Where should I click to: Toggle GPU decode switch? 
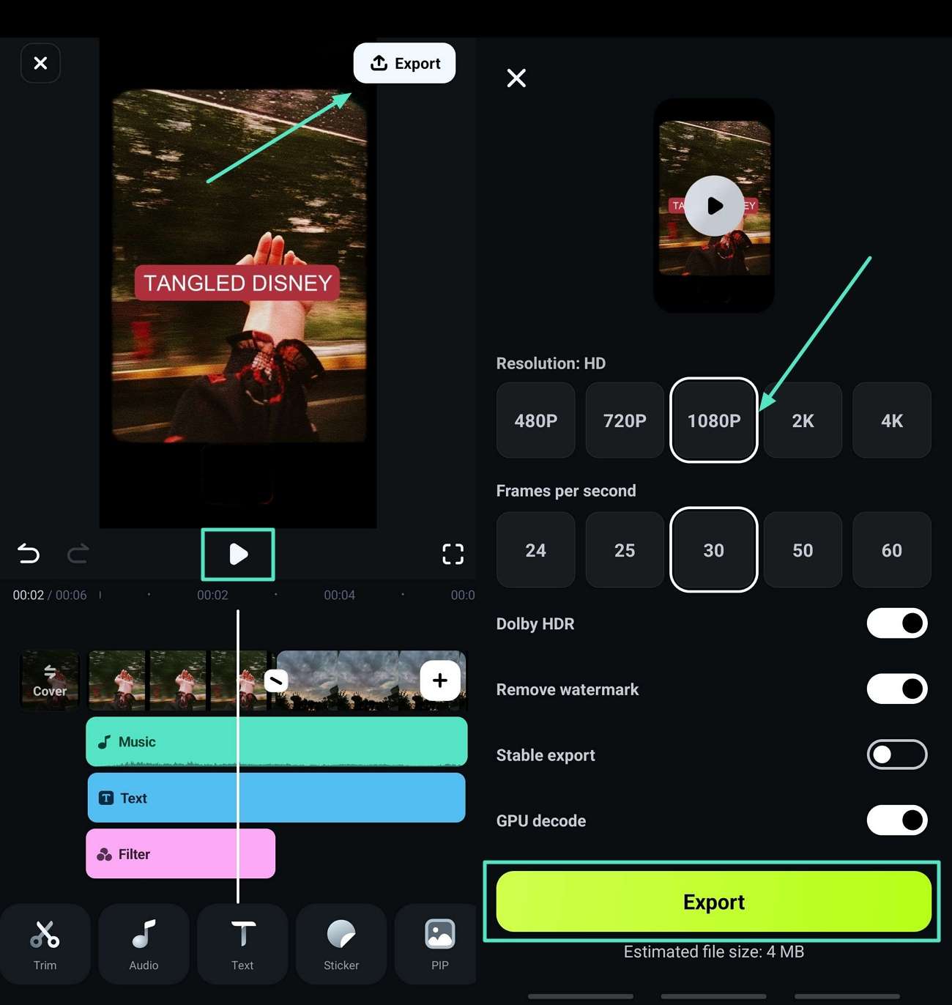click(897, 820)
